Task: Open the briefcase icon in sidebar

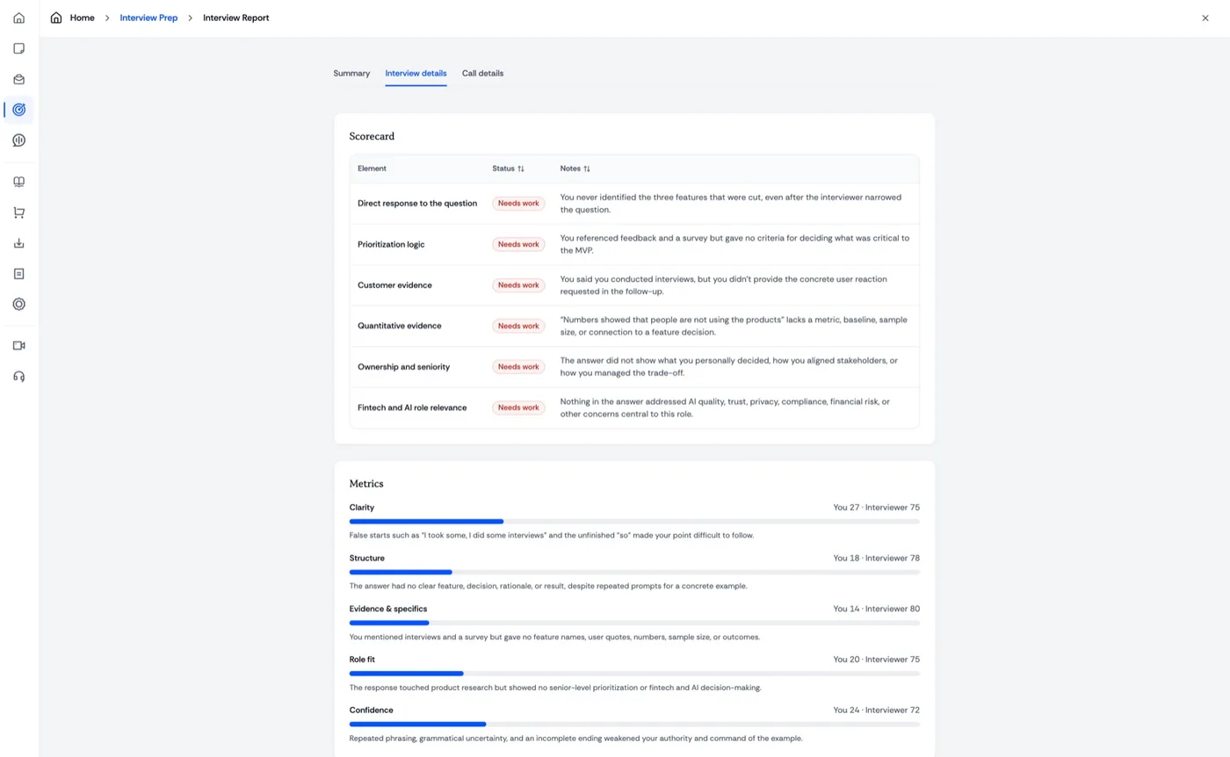Action: coord(19,79)
